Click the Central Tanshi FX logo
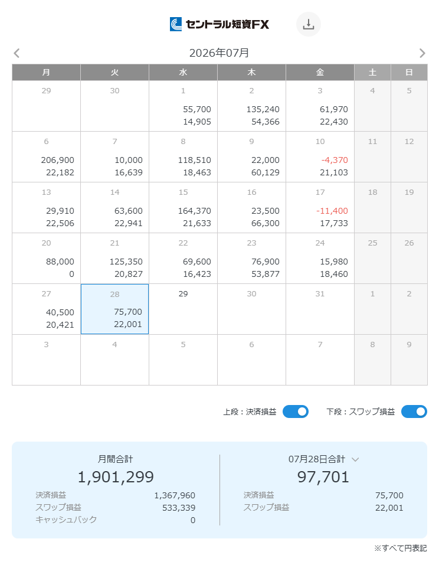Viewport: 439px width, 565px height. pyautogui.click(x=219, y=24)
